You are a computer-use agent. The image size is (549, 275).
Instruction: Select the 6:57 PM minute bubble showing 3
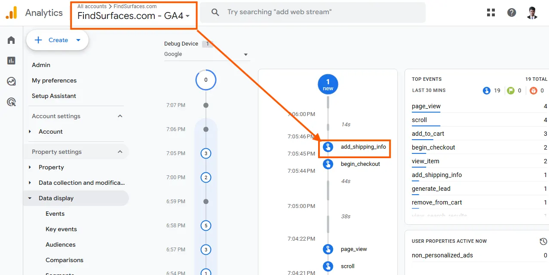point(206,250)
